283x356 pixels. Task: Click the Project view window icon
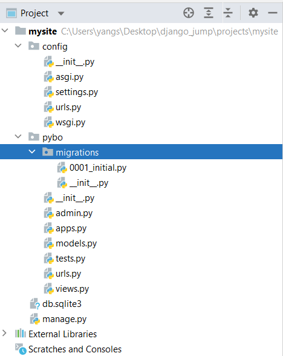11,13
